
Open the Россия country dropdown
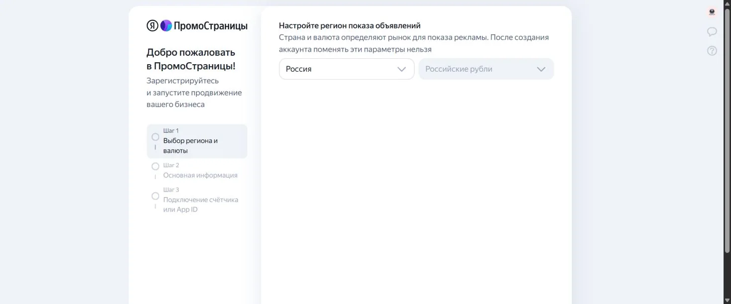(x=347, y=69)
